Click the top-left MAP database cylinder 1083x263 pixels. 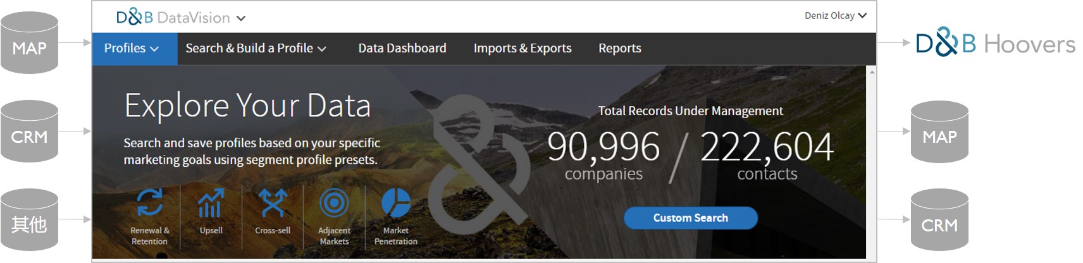pos(30,43)
